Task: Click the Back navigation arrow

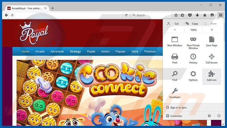Action: click(6, 15)
